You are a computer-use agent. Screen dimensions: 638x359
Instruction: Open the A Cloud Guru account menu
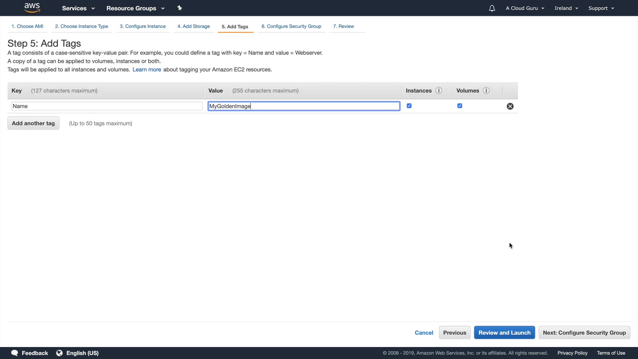pos(525,8)
